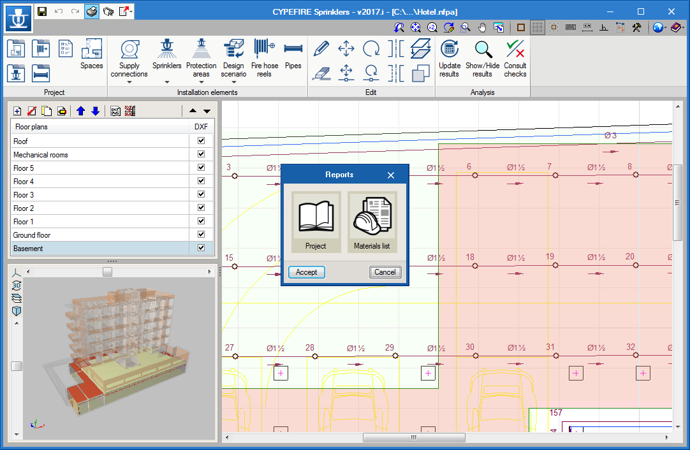Toggle the Basement DXF checkbox

[x=202, y=248]
